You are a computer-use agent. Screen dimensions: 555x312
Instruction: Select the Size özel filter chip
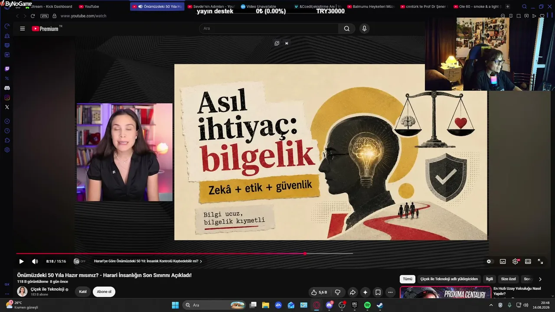(508, 279)
